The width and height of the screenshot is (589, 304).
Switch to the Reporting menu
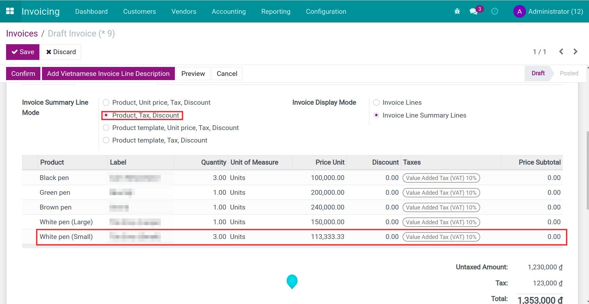[x=275, y=11]
